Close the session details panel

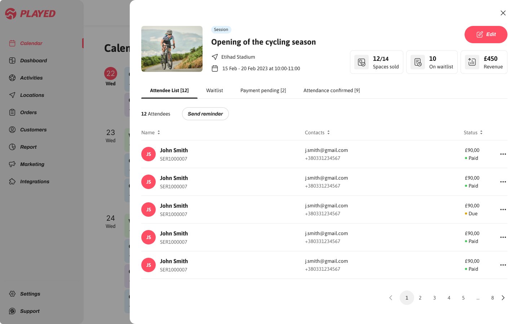click(x=503, y=13)
